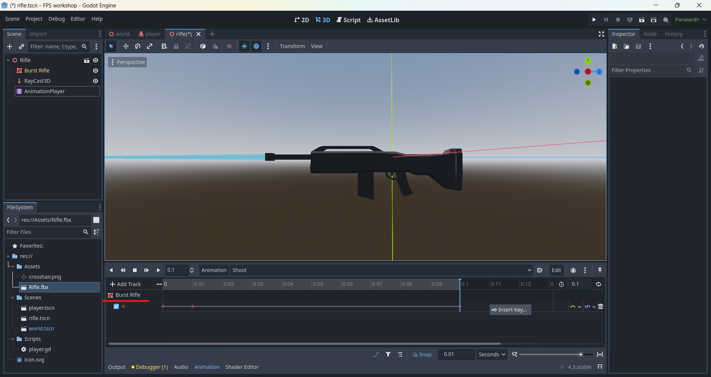Click the world environment globe icon
The height and width of the screenshot is (377, 711).
point(257,46)
